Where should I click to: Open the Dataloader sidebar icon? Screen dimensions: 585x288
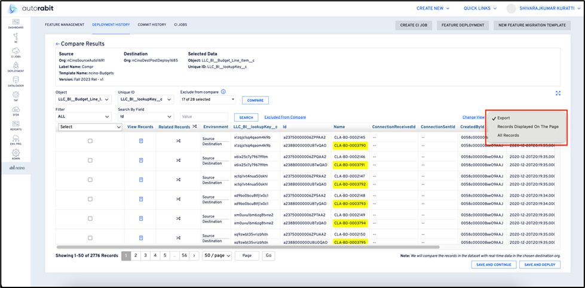[x=16, y=82]
